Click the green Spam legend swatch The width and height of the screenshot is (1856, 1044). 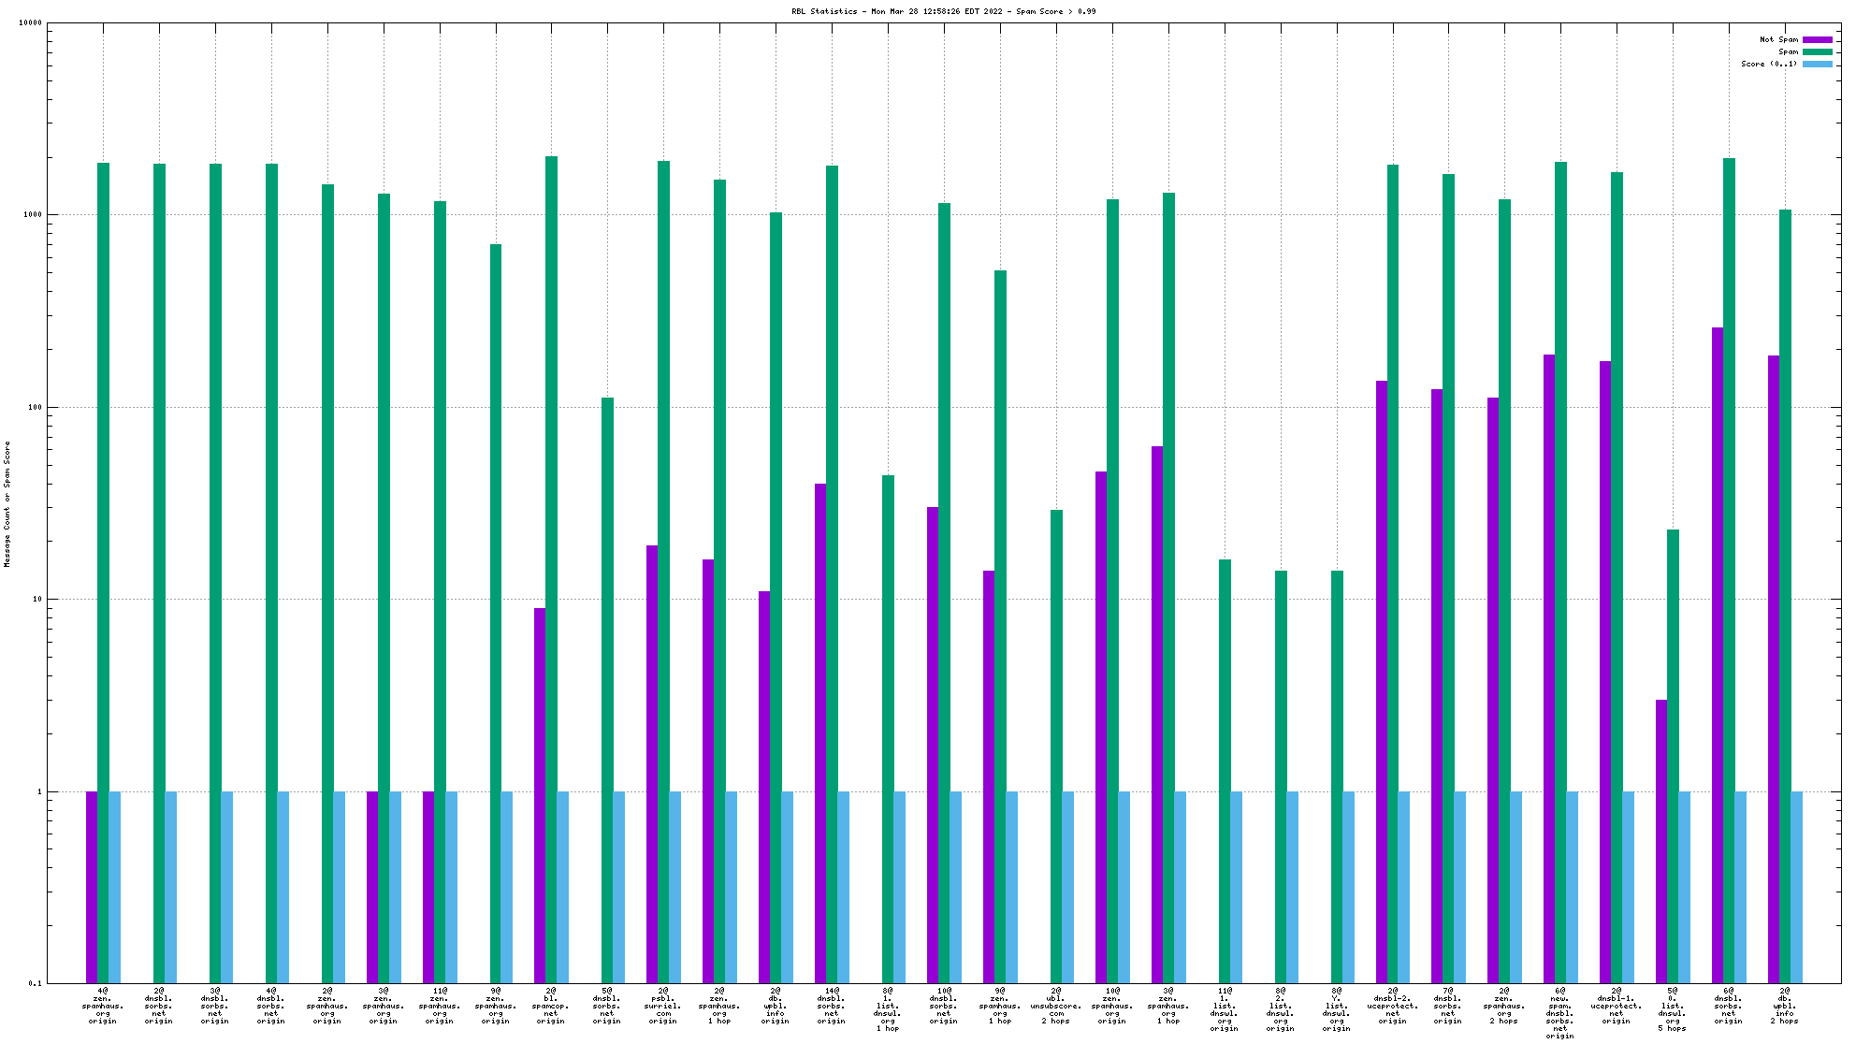(1817, 51)
